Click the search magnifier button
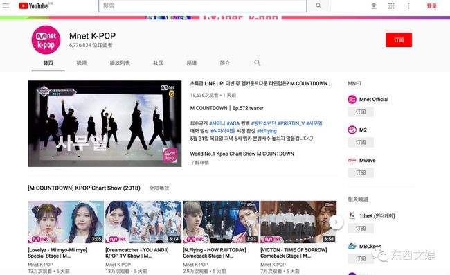 click(x=318, y=6)
